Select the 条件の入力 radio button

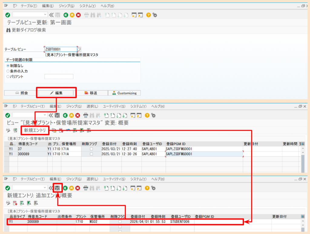tap(8, 71)
